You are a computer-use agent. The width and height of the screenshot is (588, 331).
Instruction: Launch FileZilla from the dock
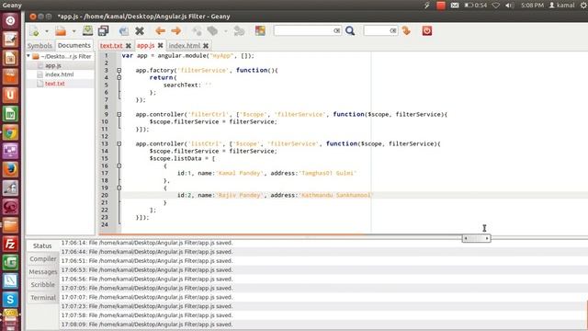[x=10, y=244]
